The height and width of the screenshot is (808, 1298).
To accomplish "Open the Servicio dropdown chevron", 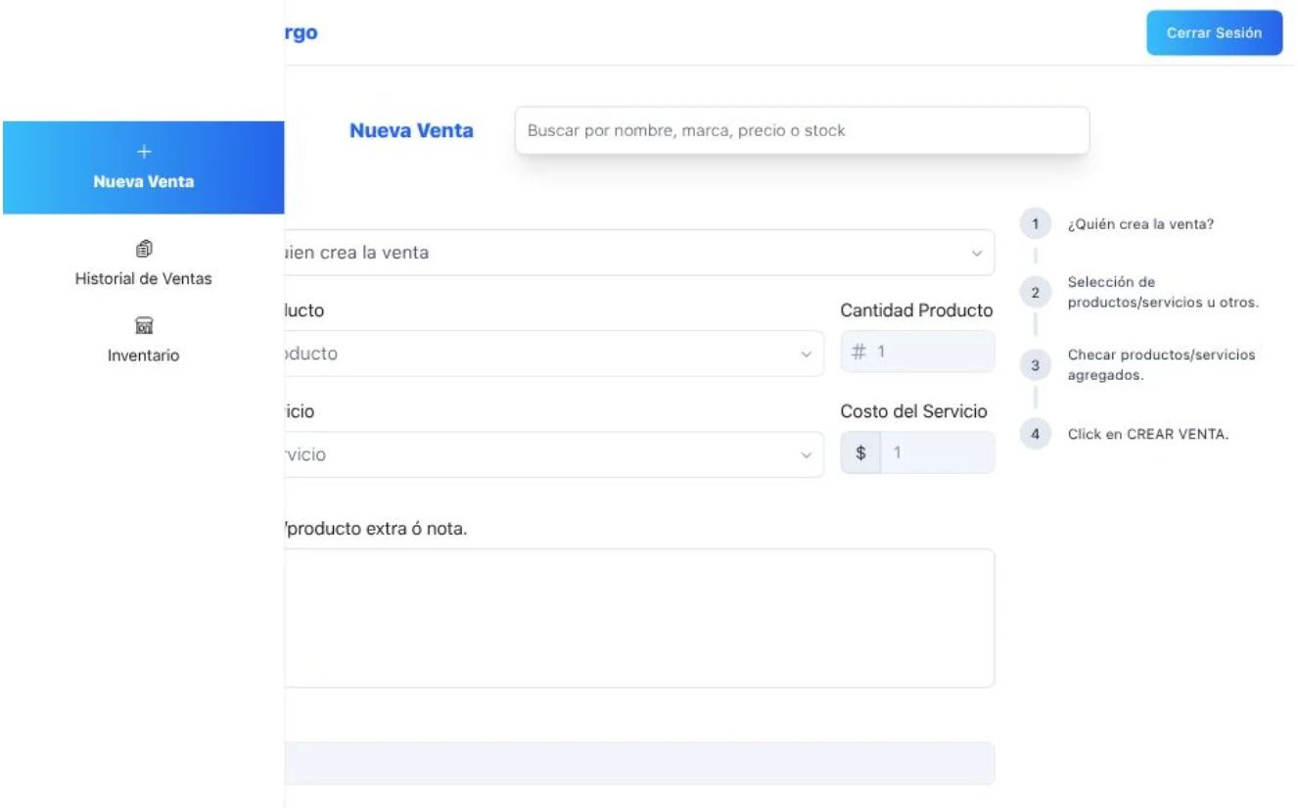I will (x=806, y=455).
